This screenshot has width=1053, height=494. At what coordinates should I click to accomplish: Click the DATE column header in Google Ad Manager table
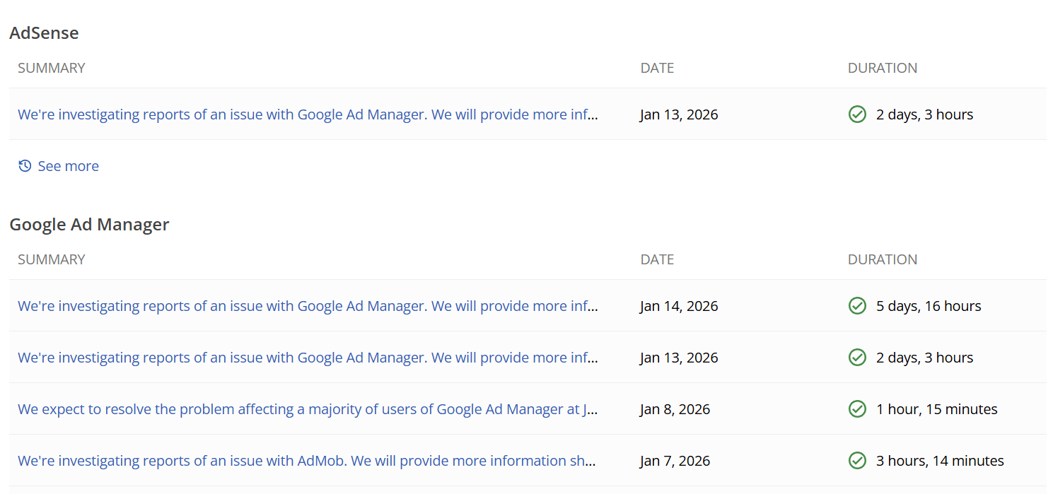click(x=657, y=259)
